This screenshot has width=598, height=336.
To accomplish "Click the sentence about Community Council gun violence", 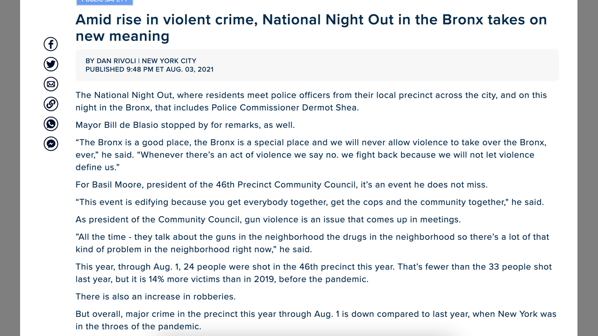I will 268,219.
